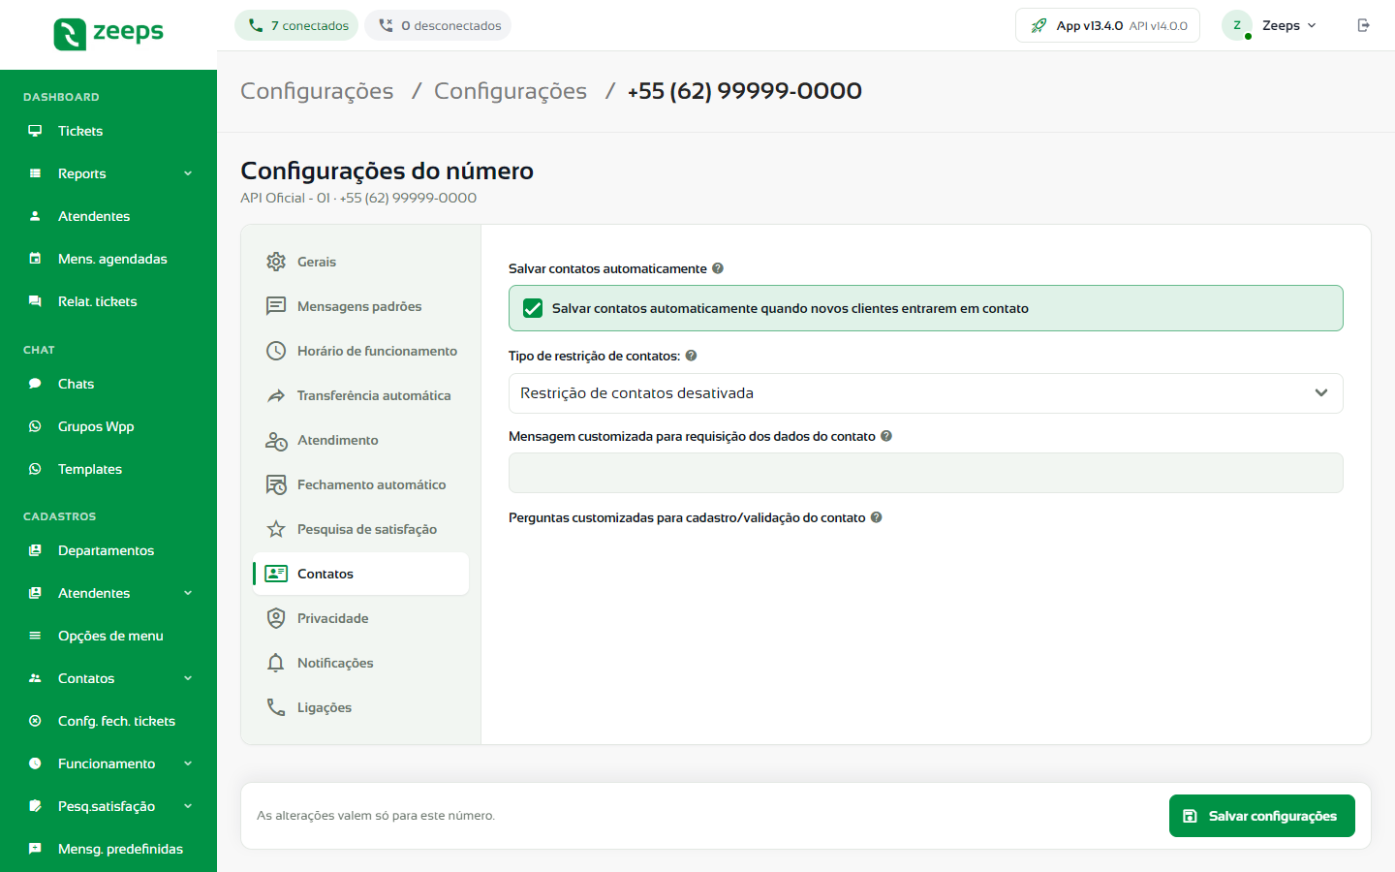Click the Confg. fech. tickets icon
This screenshot has height=872, width=1395.
pyautogui.click(x=35, y=721)
